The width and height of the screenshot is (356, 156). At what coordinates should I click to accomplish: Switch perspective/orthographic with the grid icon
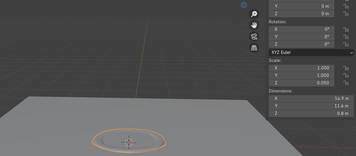tap(254, 48)
